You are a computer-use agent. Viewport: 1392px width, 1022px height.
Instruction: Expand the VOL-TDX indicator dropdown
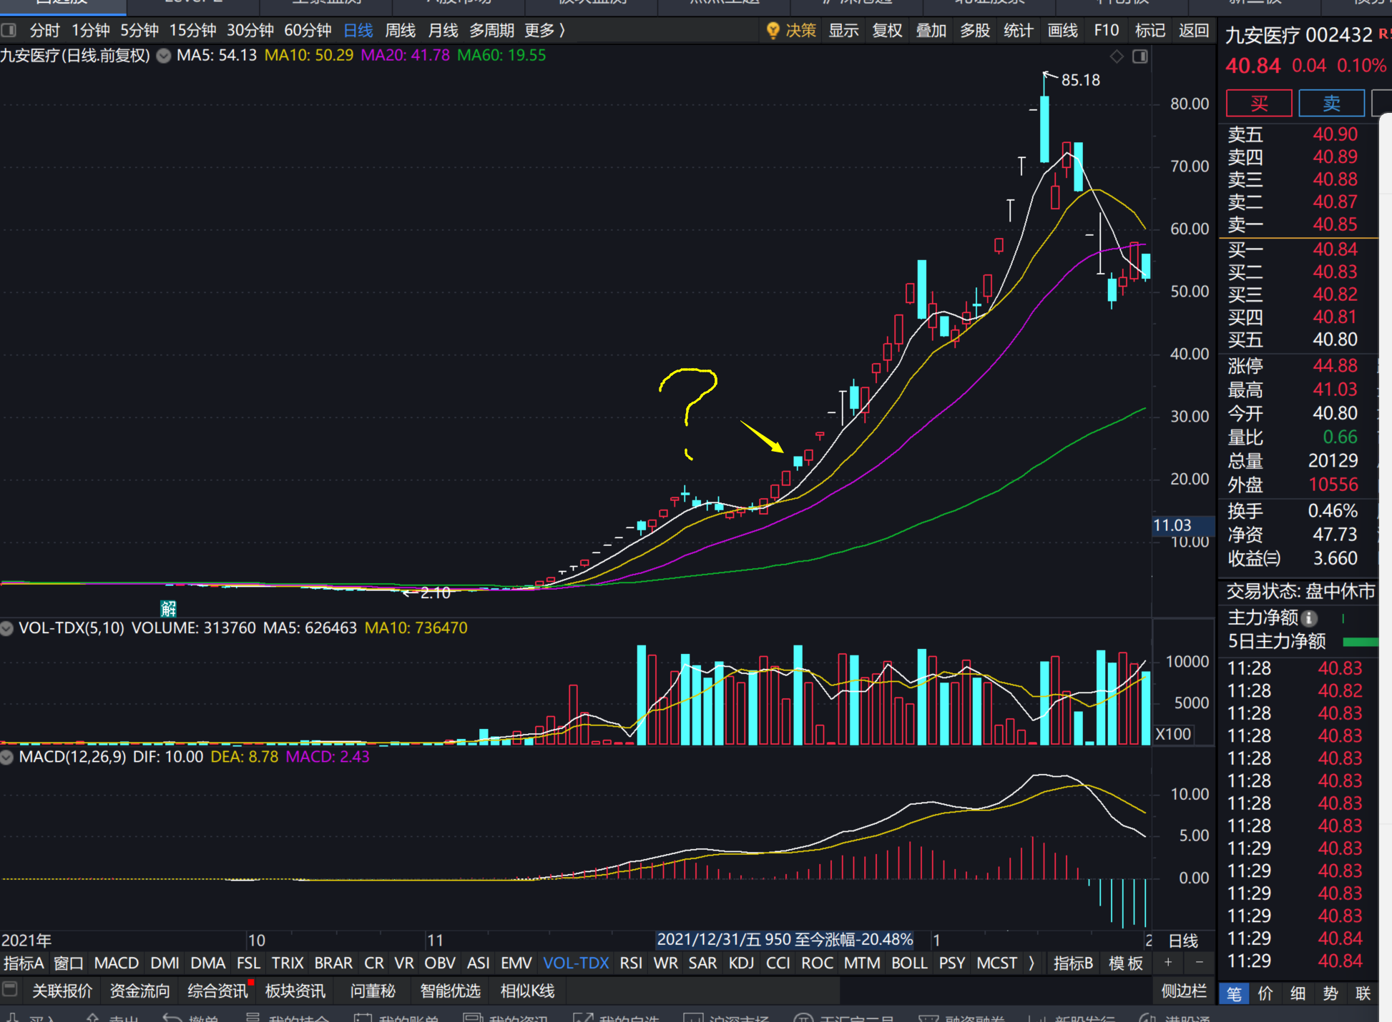7,628
